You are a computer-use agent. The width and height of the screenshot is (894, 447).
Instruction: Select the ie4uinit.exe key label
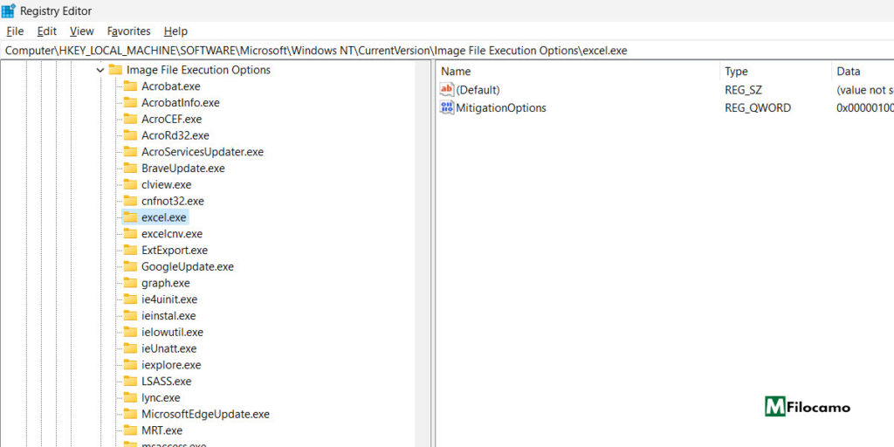169,299
